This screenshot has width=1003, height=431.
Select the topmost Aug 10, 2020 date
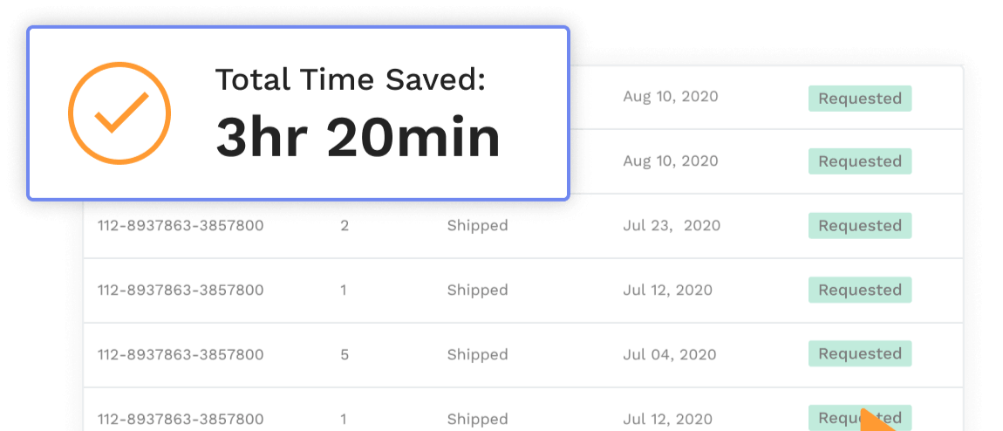(x=671, y=97)
